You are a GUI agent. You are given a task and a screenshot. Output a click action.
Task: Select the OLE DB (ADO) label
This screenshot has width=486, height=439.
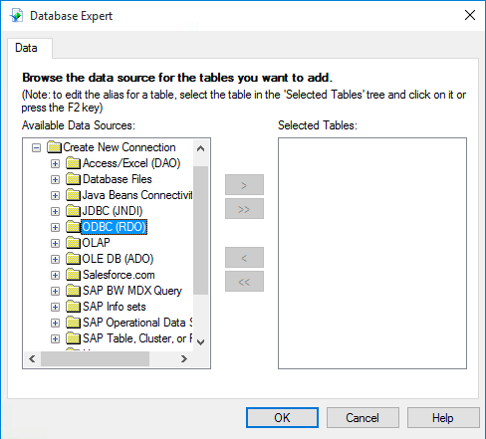point(118,259)
